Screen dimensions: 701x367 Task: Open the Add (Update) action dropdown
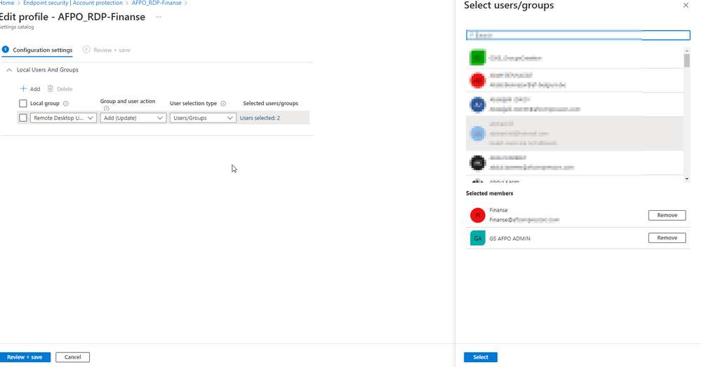pos(133,118)
